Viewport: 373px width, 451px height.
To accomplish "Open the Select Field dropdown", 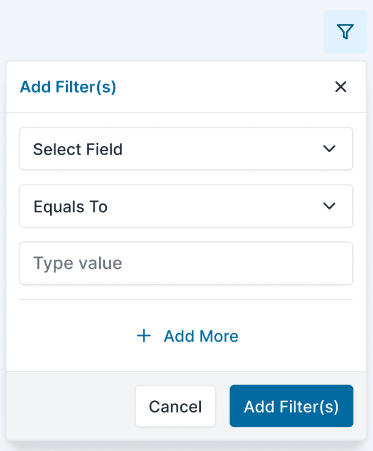I will pos(186,148).
